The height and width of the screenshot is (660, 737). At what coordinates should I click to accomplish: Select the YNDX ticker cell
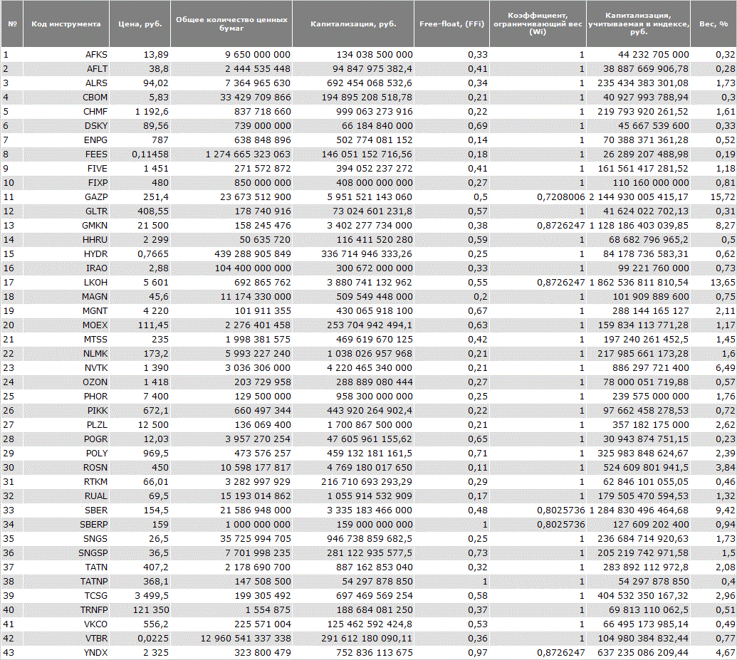pyautogui.click(x=66, y=653)
